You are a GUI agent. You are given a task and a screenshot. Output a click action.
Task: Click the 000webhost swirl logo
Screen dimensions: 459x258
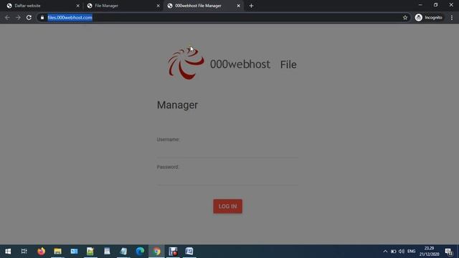tap(186, 63)
